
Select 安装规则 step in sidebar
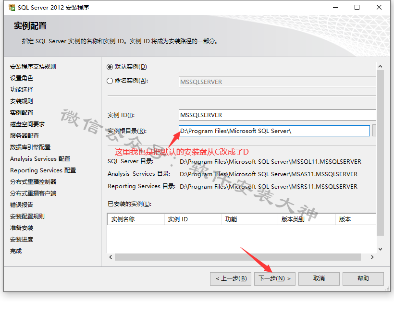tap(22, 101)
